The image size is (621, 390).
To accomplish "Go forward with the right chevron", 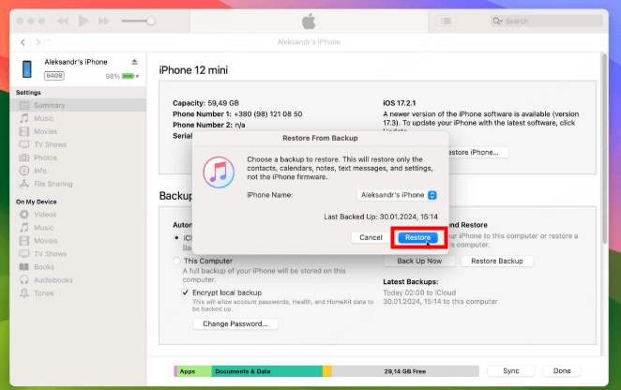I will point(38,42).
